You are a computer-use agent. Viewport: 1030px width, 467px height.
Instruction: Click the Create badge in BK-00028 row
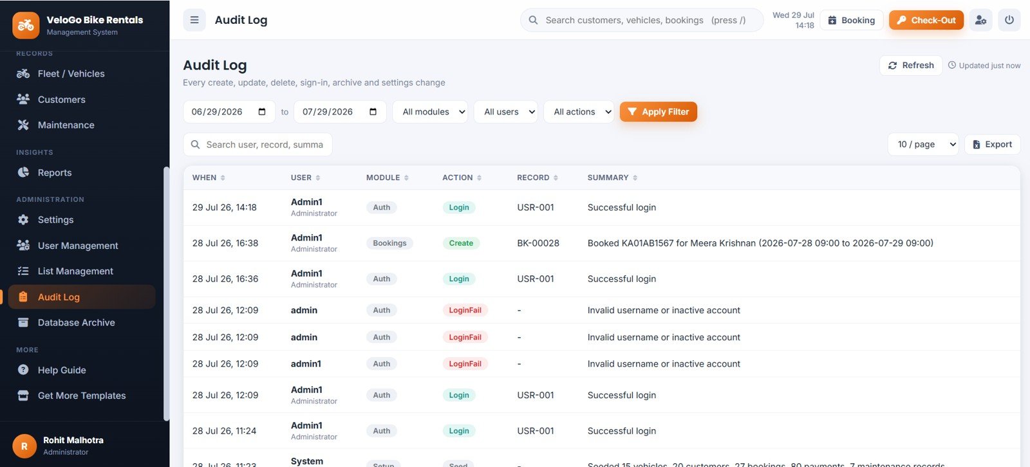coord(461,243)
